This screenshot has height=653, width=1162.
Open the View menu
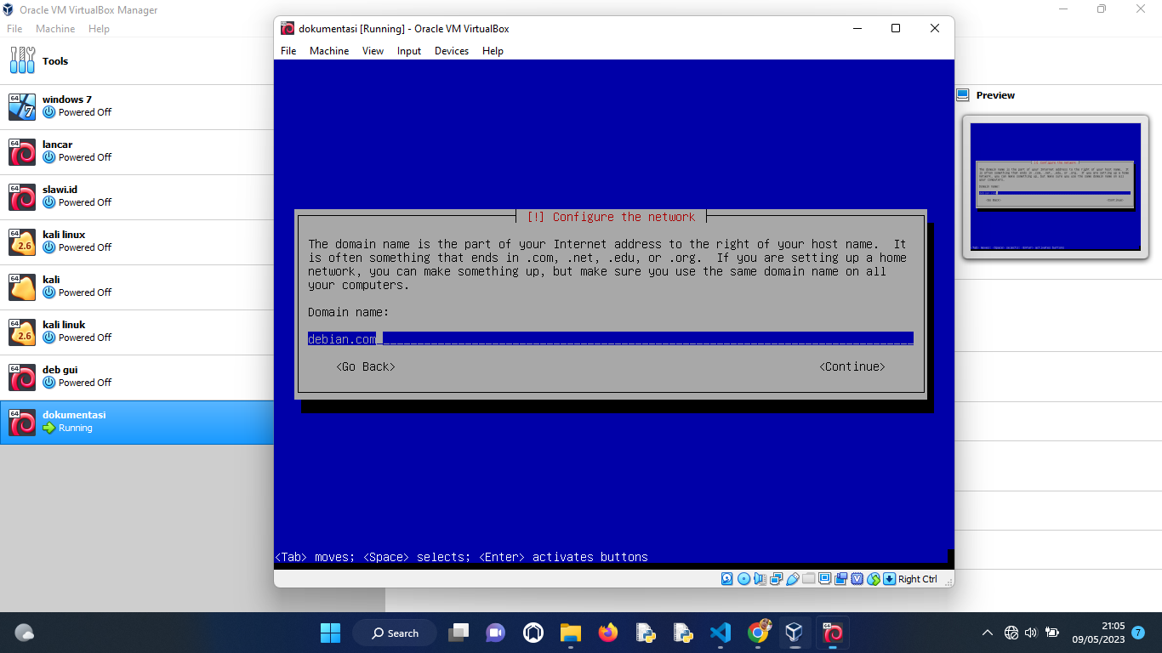[373, 51]
